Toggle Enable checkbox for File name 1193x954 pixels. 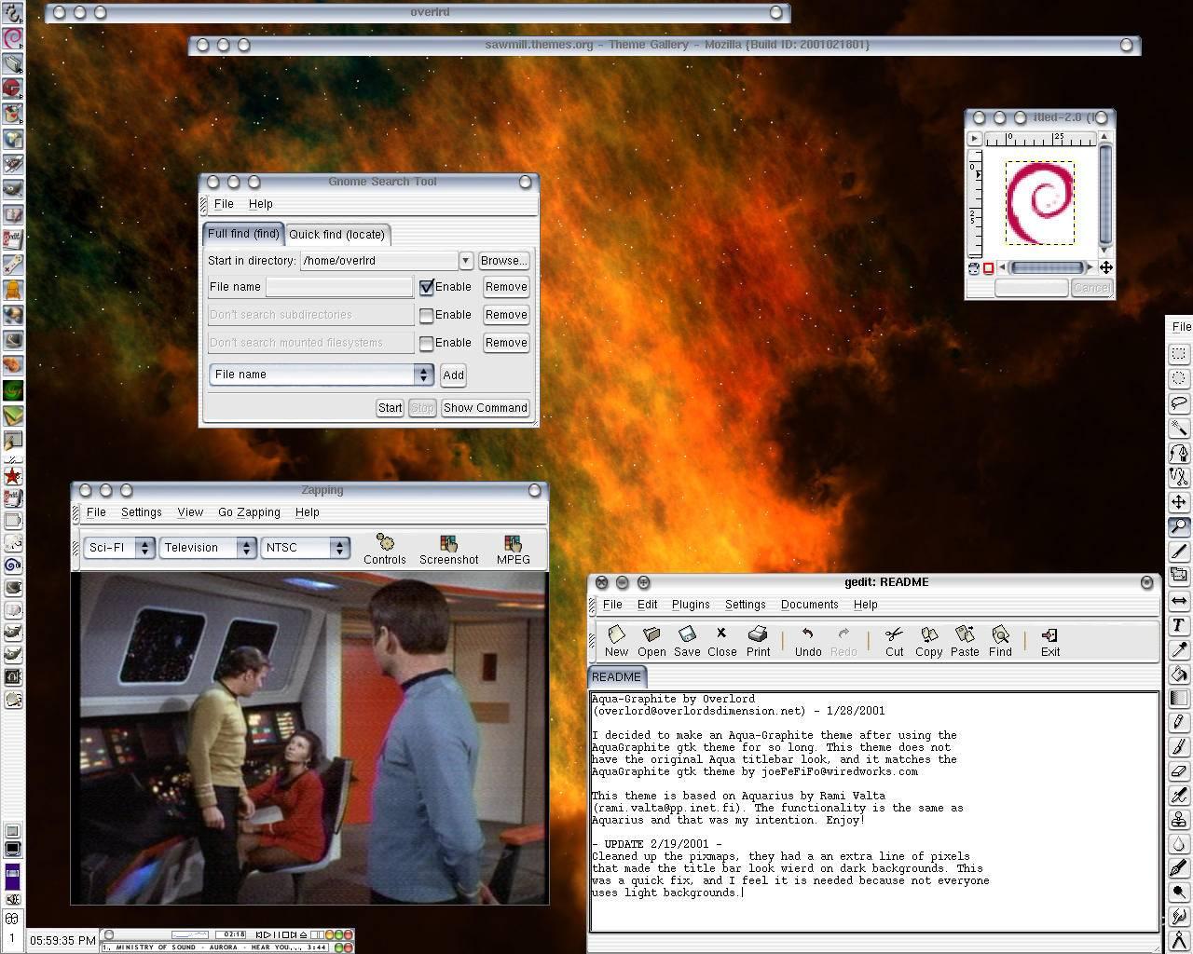click(x=426, y=287)
